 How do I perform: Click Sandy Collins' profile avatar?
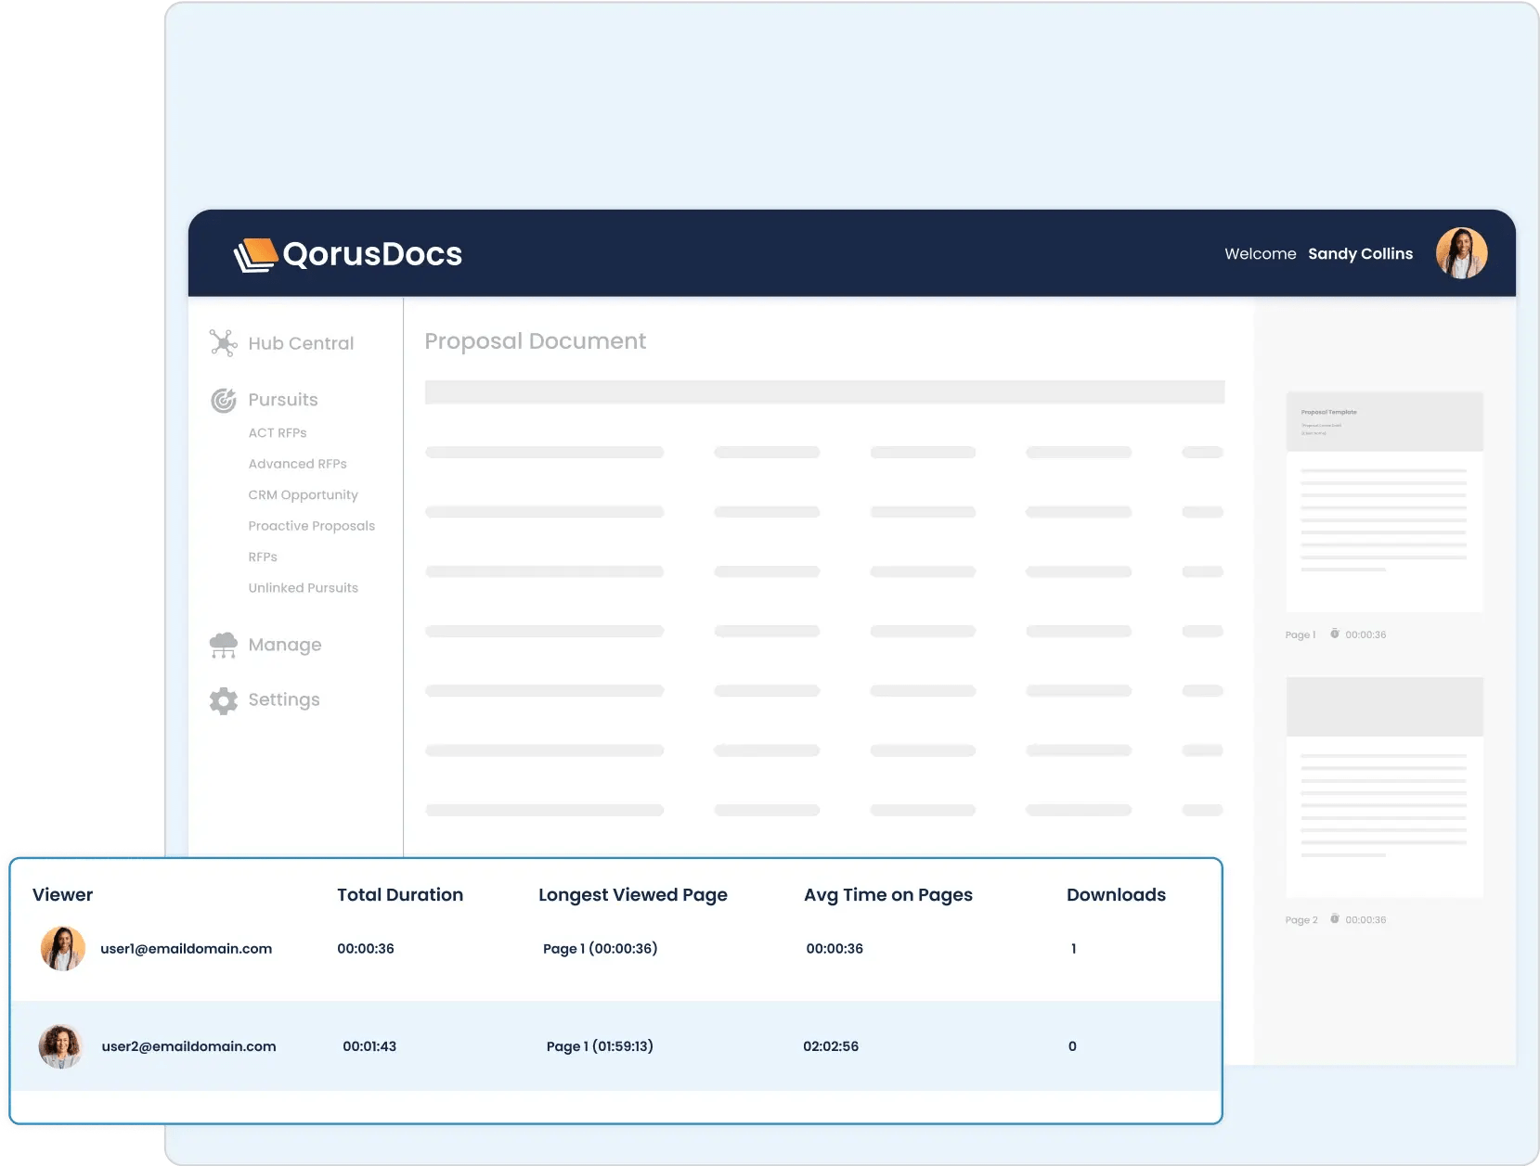1462,252
